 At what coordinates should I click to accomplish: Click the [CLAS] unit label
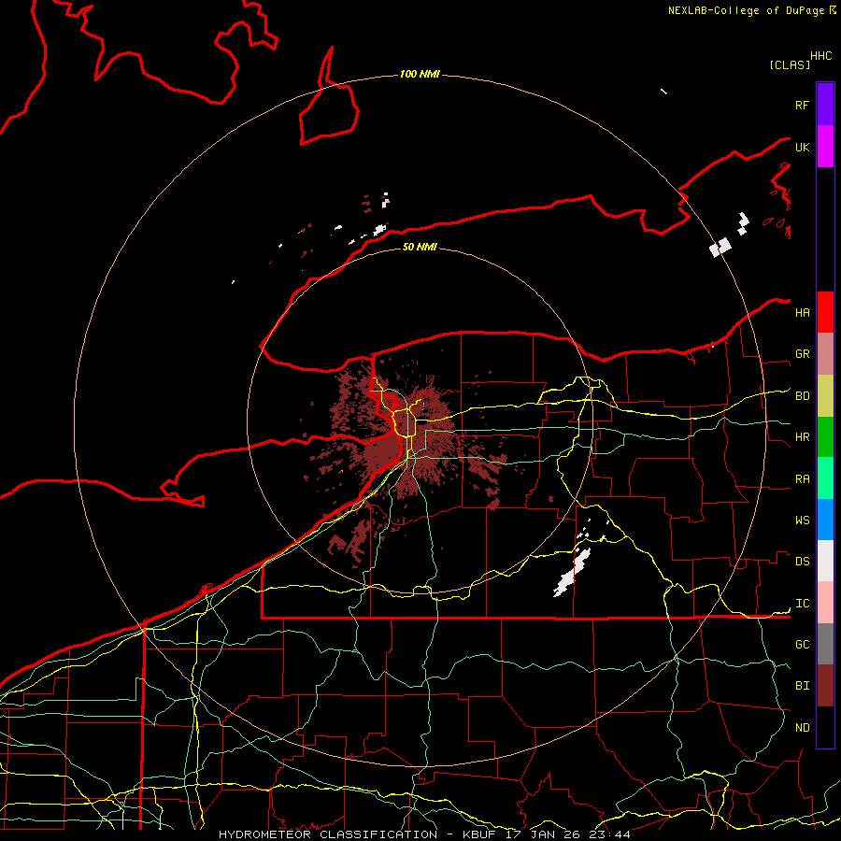[790, 64]
